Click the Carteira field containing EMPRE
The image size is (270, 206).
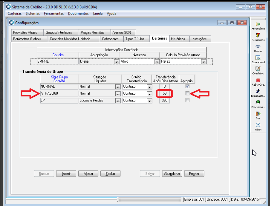point(58,62)
